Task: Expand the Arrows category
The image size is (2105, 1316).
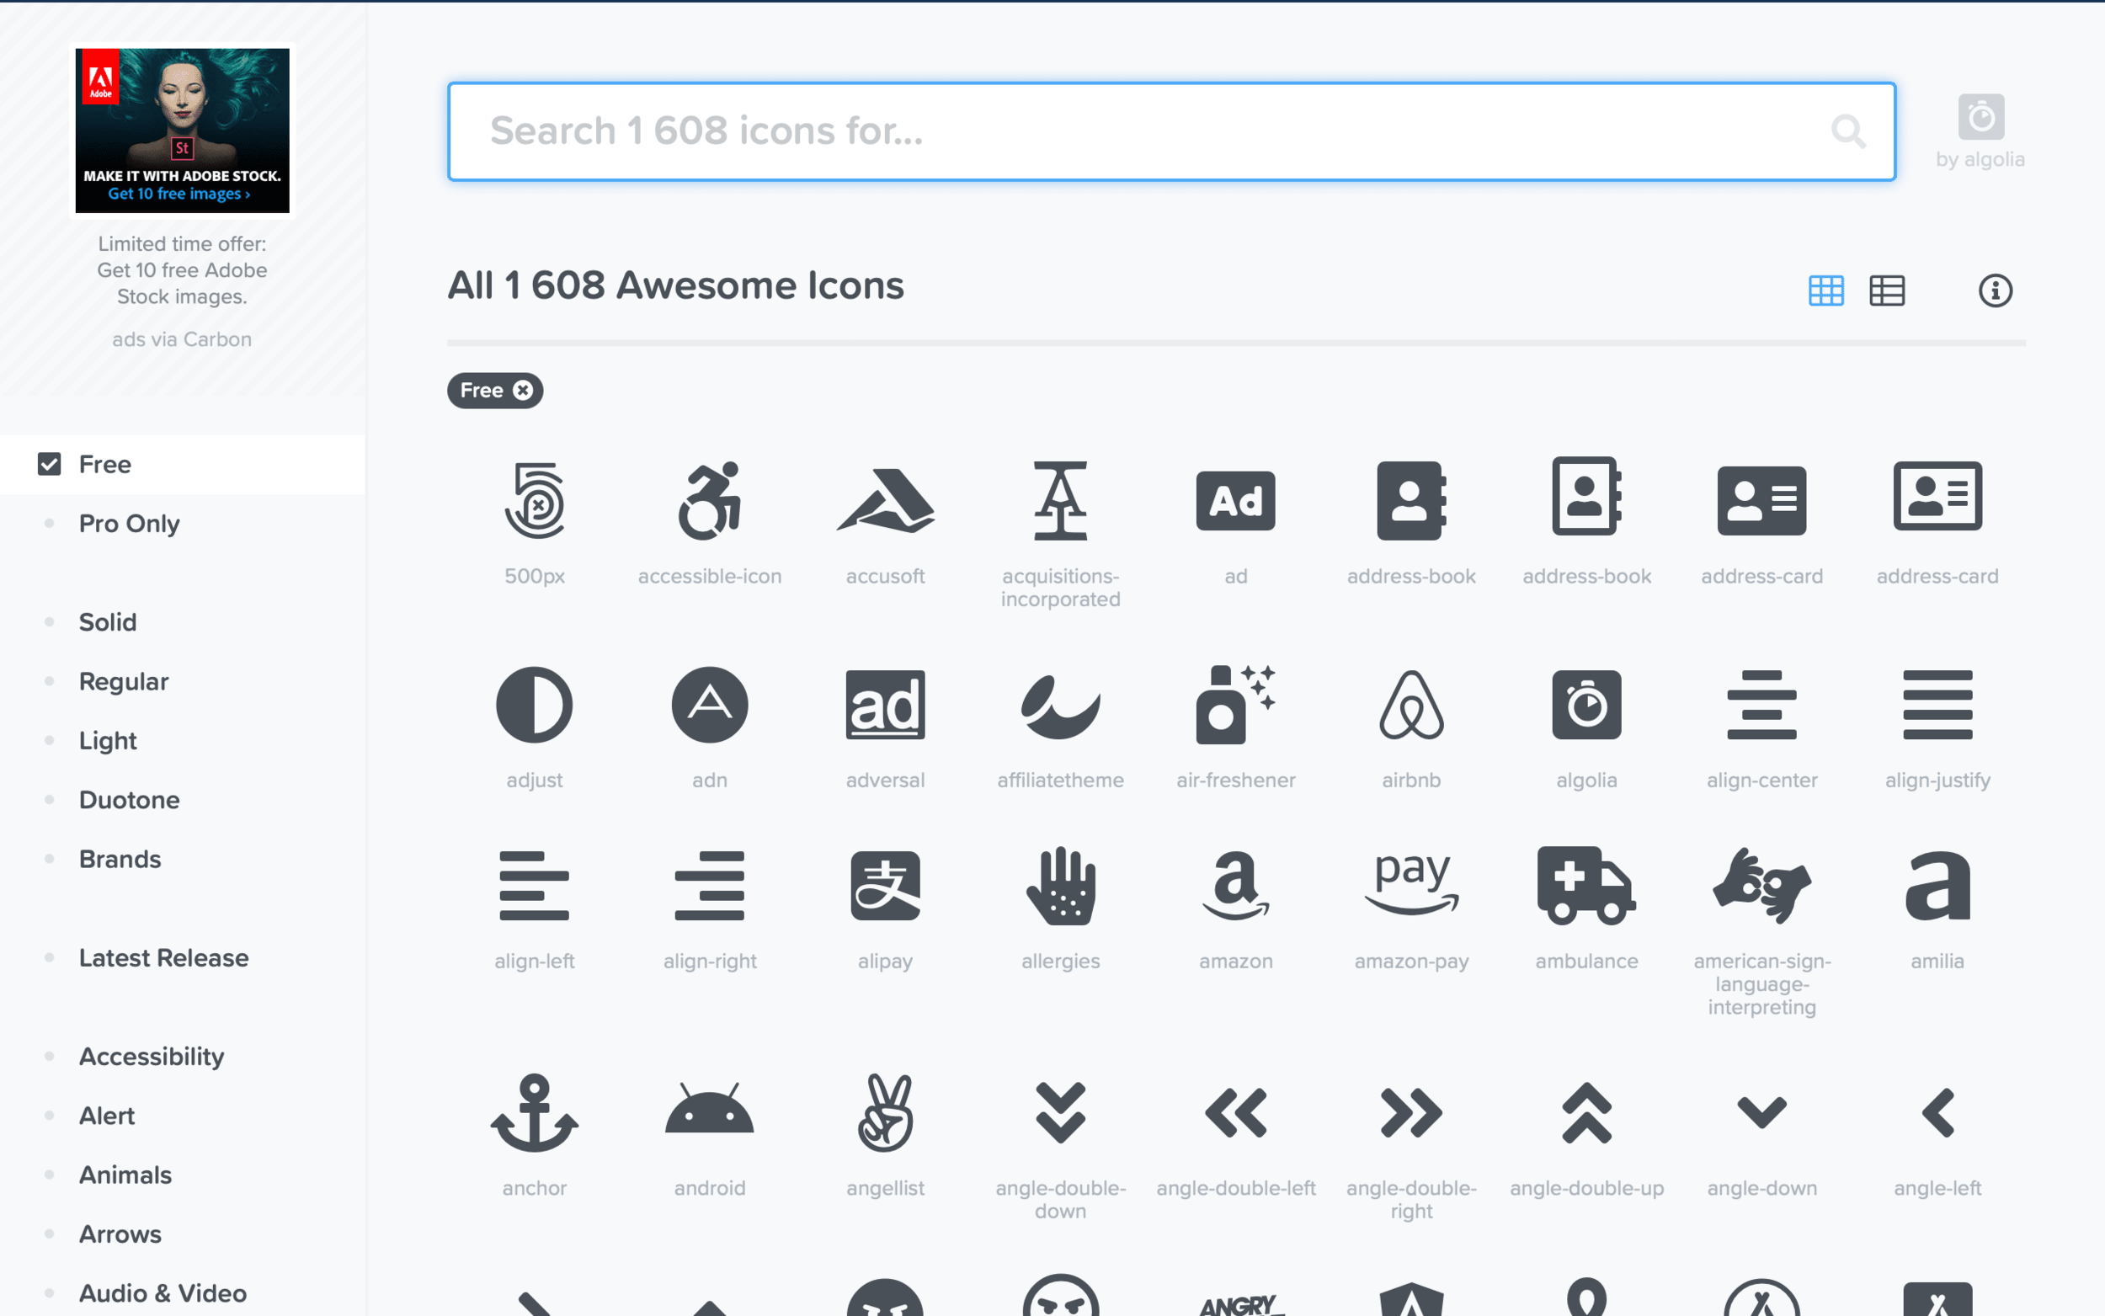Action: pos(120,1233)
